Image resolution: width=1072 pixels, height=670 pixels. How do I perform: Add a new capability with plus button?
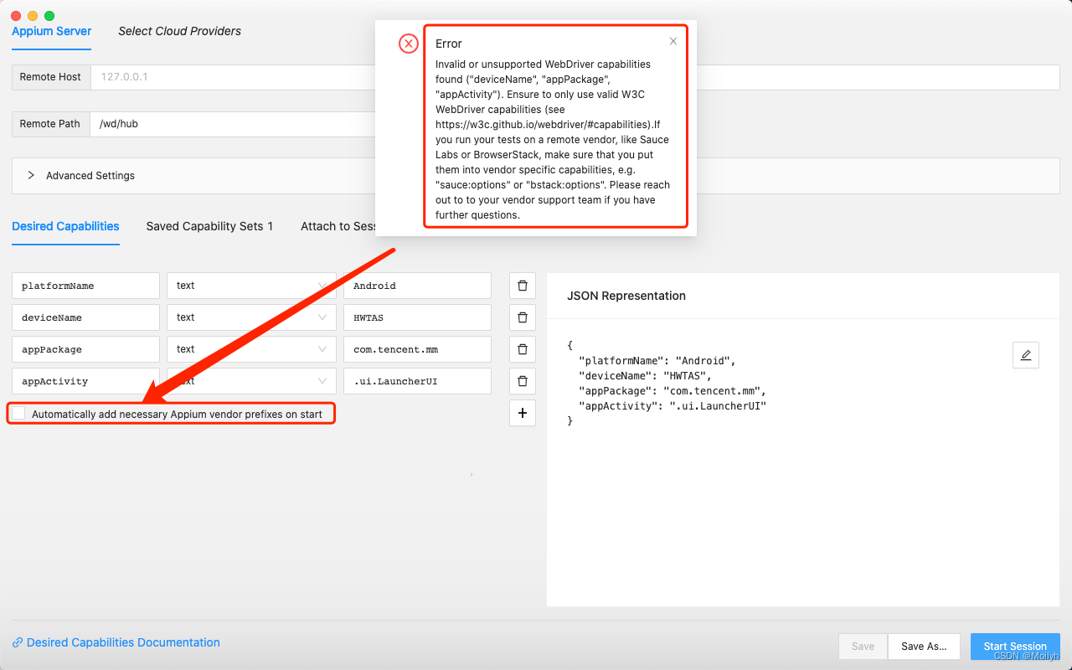pyautogui.click(x=523, y=413)
